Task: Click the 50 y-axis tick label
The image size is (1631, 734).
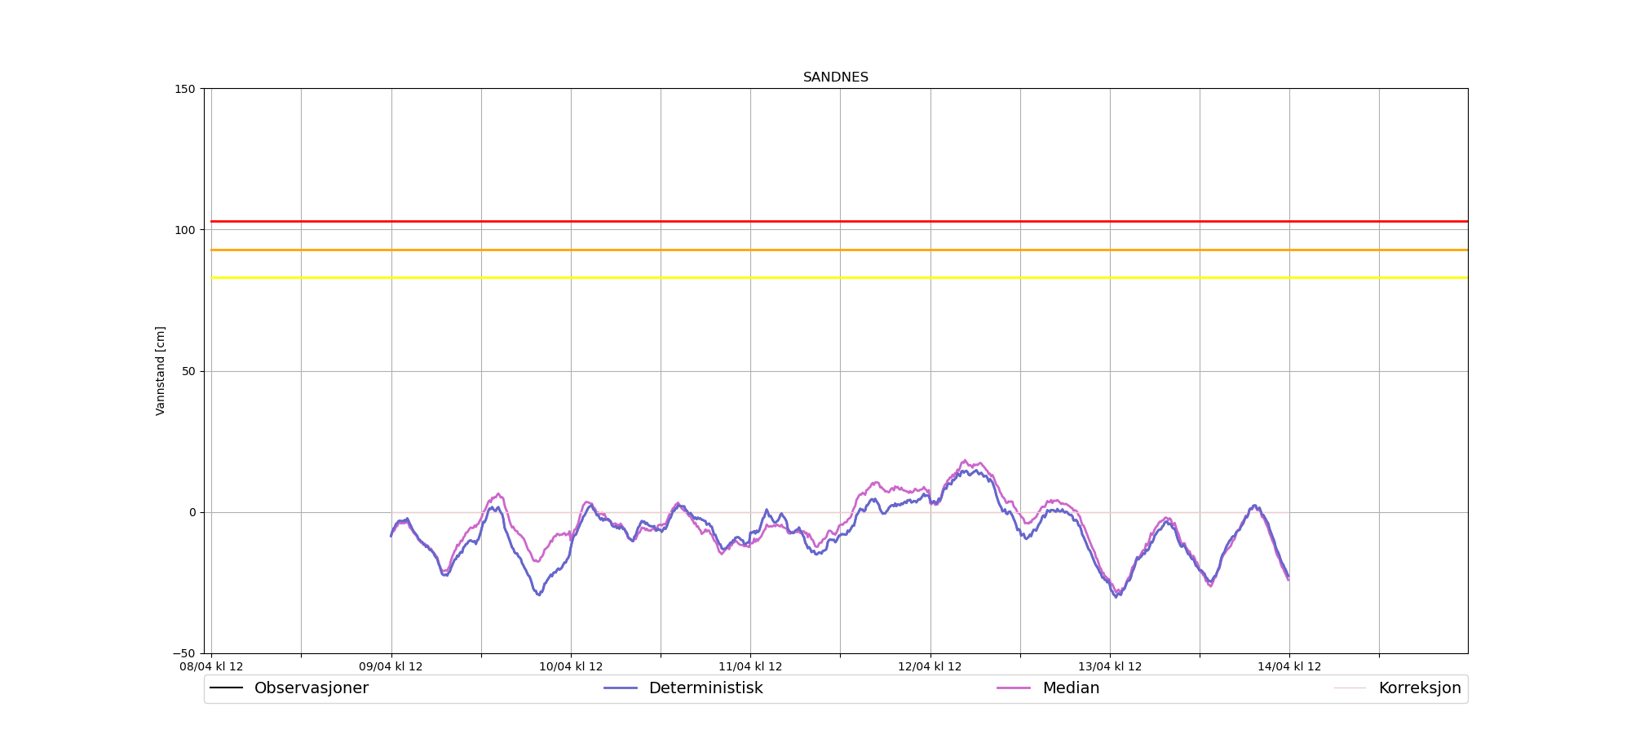Action: click(189, 371)
